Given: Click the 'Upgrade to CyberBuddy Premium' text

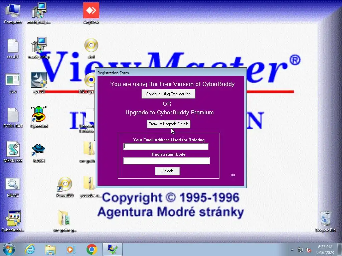Looking at the screenshot, I should click(x=169, y=113).
